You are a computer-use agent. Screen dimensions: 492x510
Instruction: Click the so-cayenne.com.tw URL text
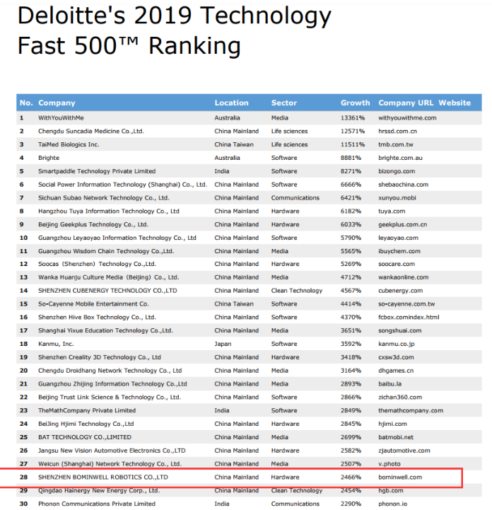(x=406, y=303)
